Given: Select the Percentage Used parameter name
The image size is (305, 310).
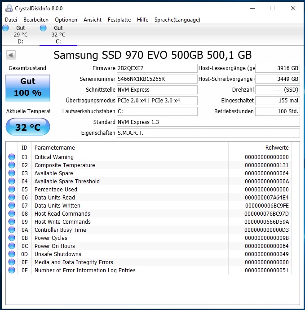Looking at the screenshot, I should click(x=56, y=190).
